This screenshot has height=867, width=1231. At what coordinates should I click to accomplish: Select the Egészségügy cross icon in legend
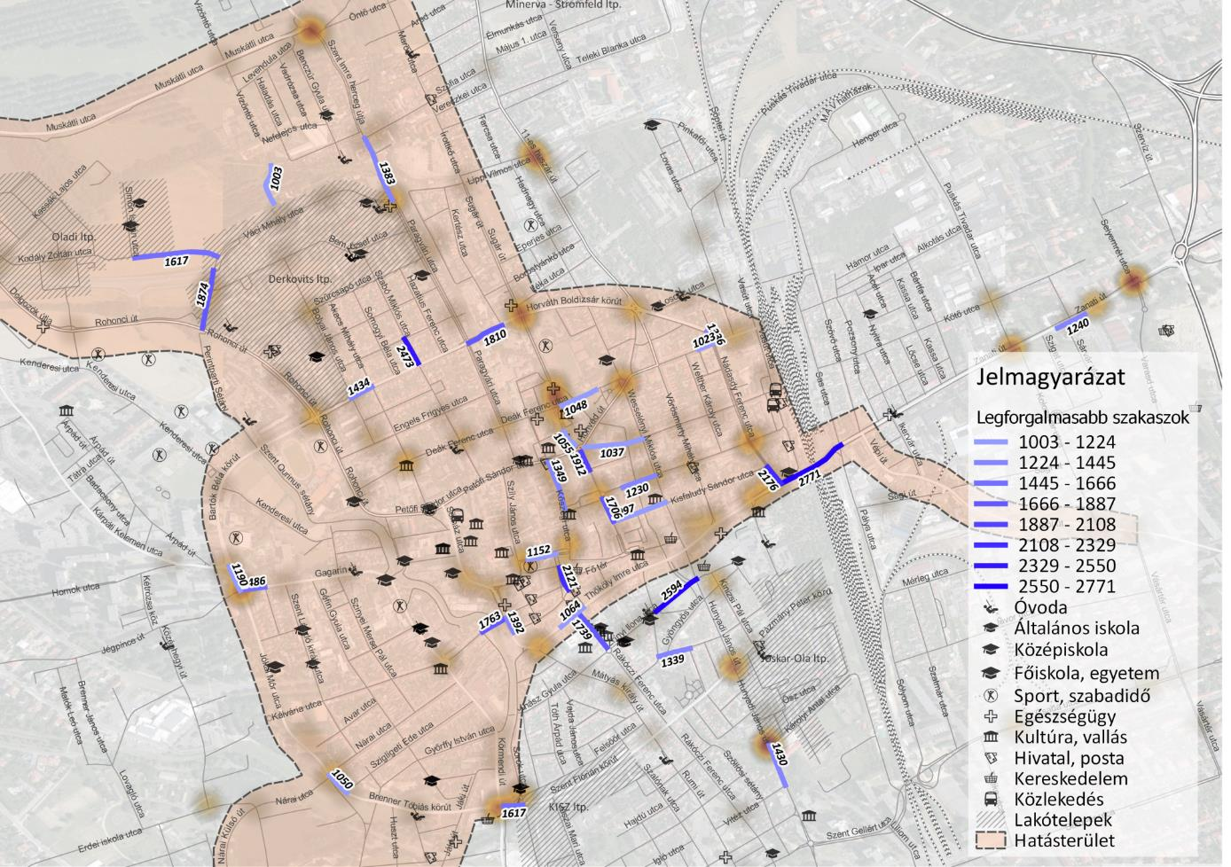989,716
